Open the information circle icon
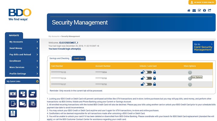217x121 pixels. click(x=205, y=11)
